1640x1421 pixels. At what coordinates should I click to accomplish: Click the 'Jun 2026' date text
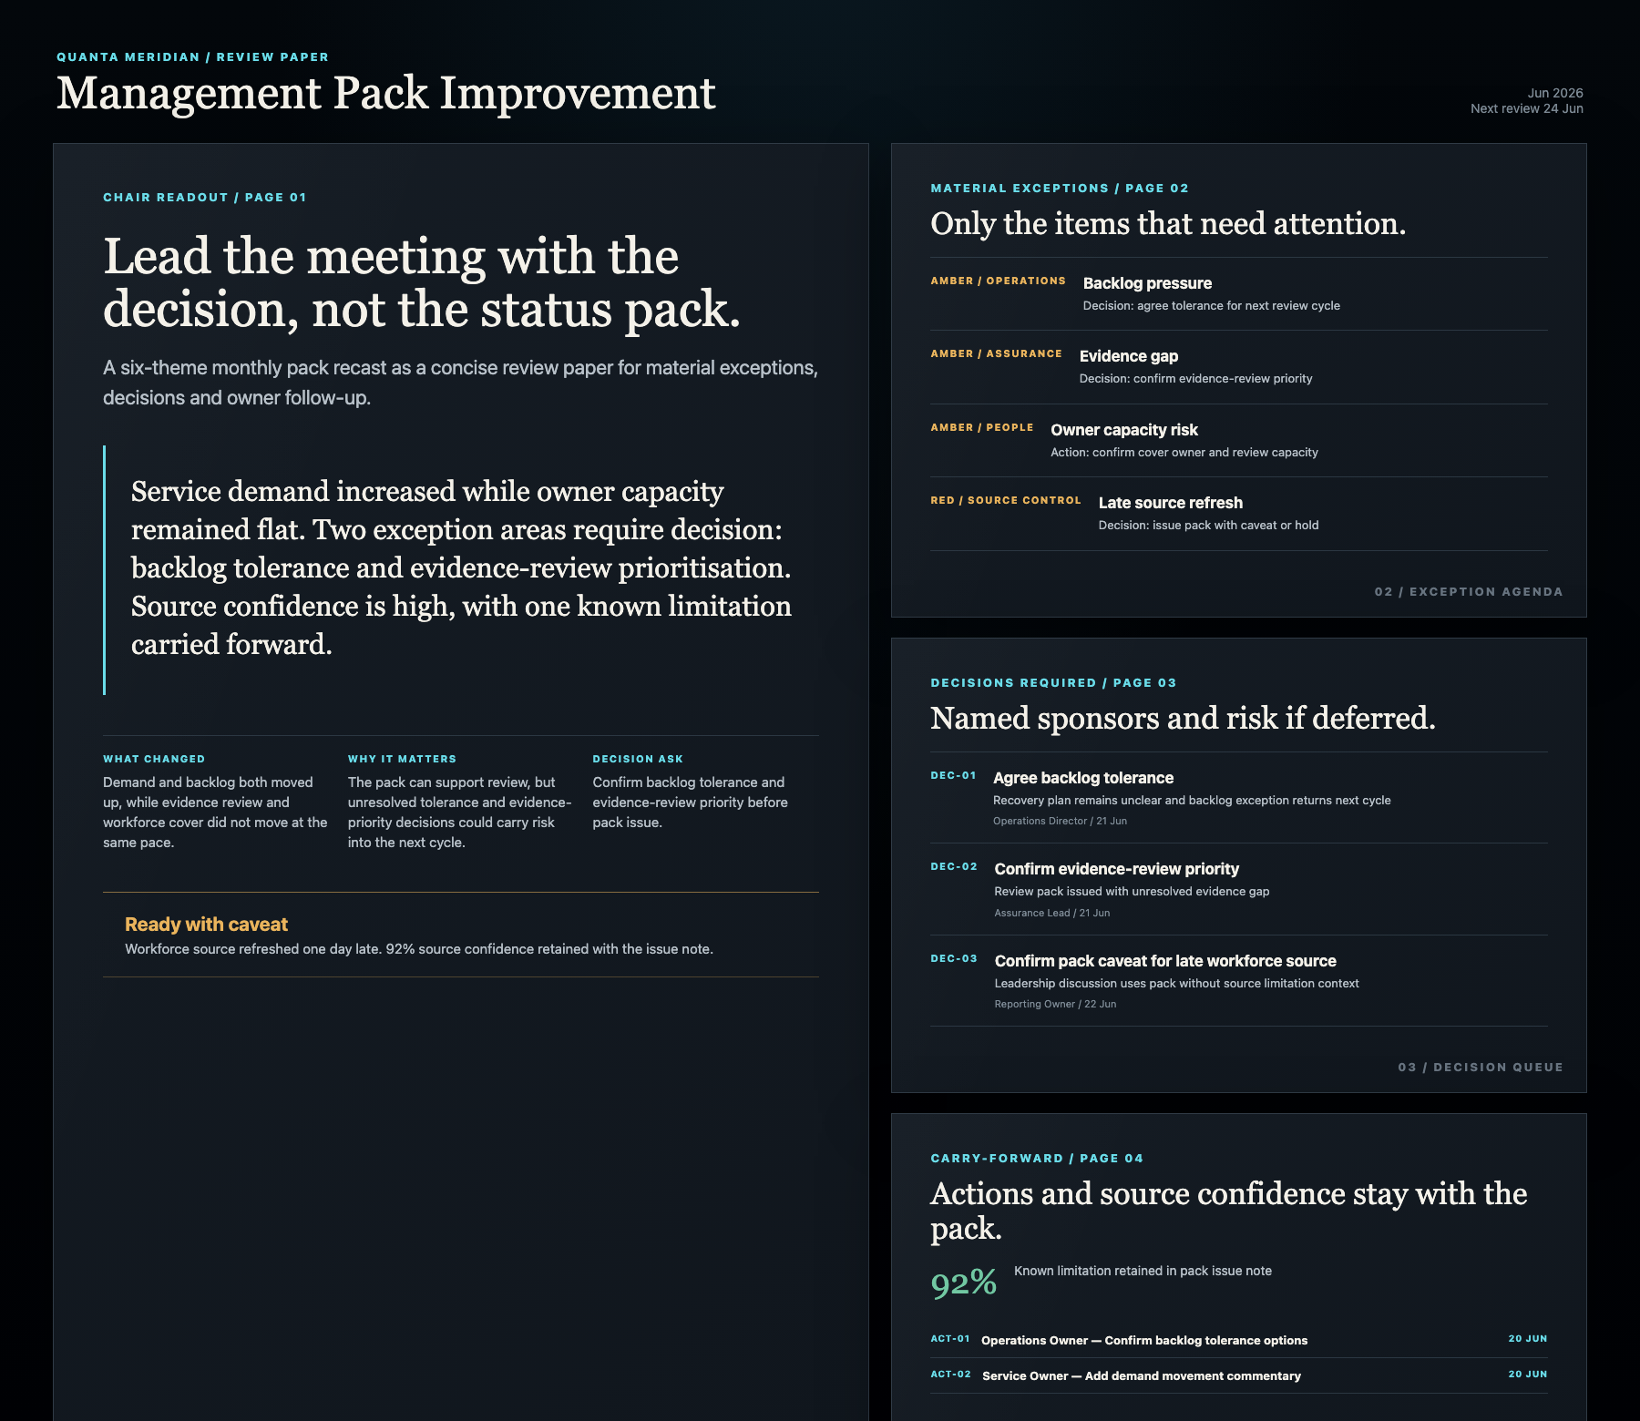(1555, 93)
